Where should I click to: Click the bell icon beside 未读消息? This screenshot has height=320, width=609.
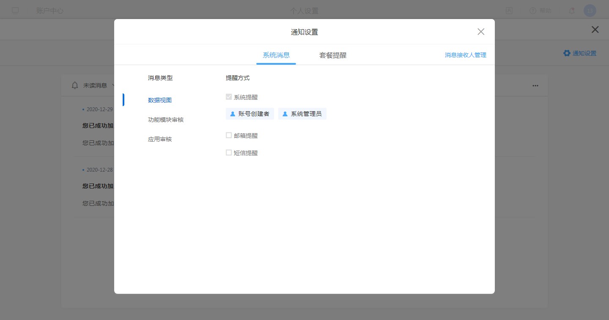[75, 85]
